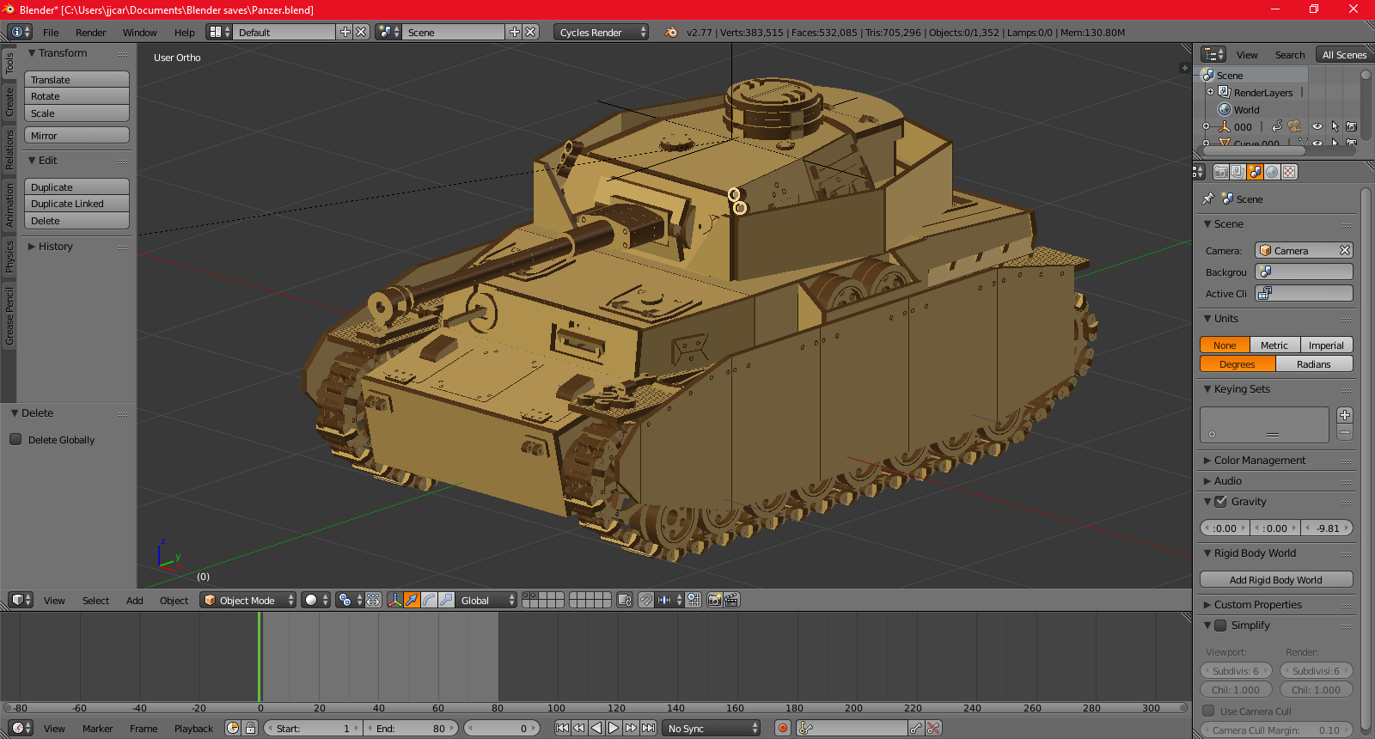Click the Translate button
The height and width of the screenshot is (739, 1375).
pyautogui.click(x=76, y=79)
